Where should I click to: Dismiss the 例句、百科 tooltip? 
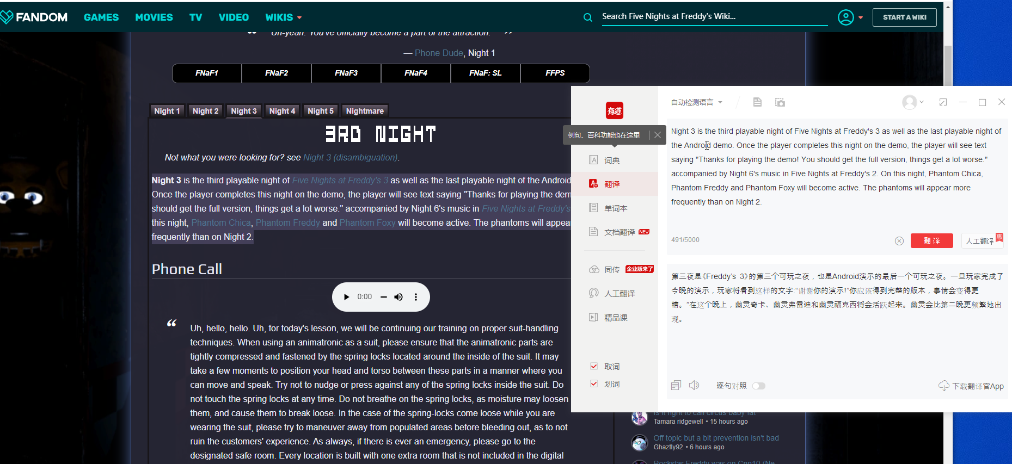tap(658, 135)
